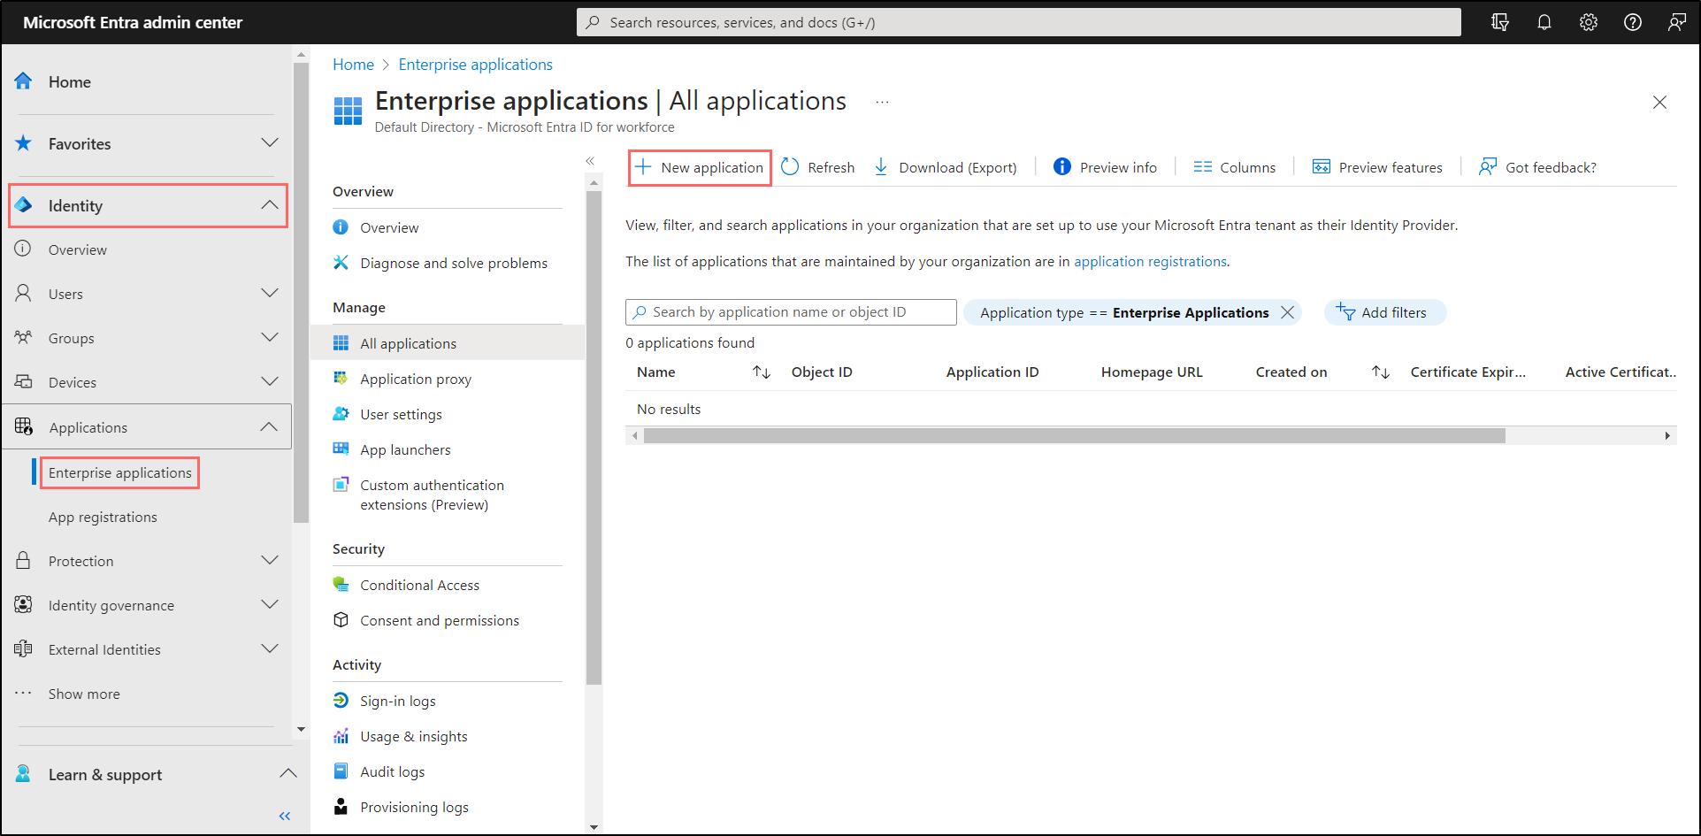Click the Refresh circular arrow icon

790,167
